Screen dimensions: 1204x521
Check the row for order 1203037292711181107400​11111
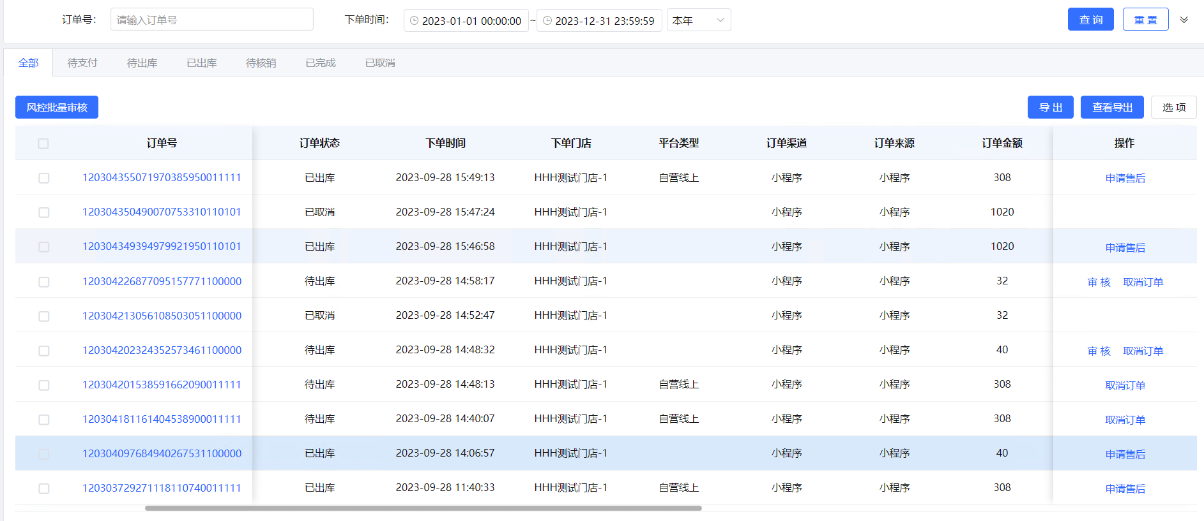pyautogui.click(x=43, y=488)
